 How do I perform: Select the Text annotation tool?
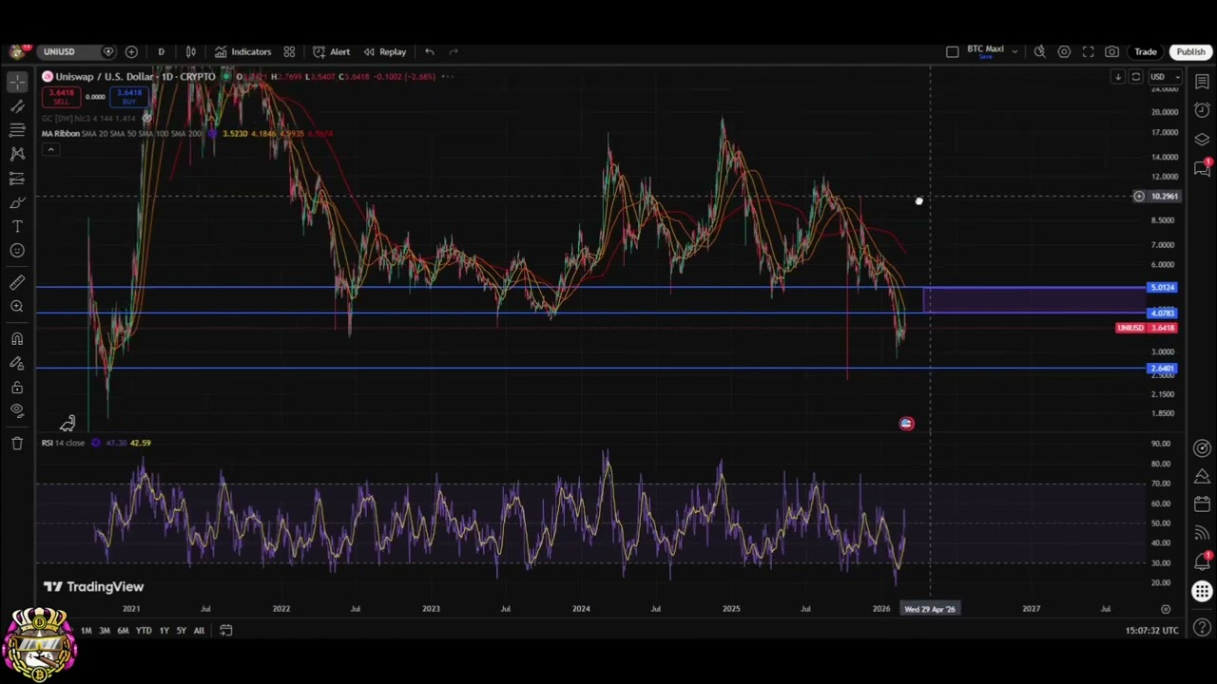17,226
